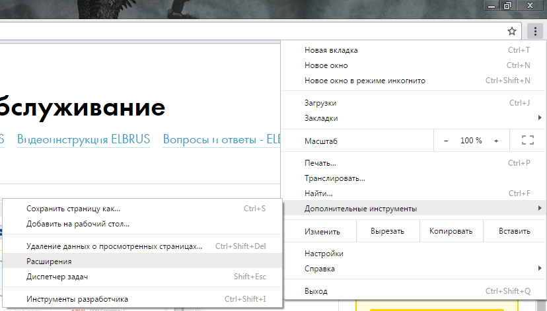Increase zoom with the plus button
This screenshot has height=311, width=547.
(x=496, y=141)
